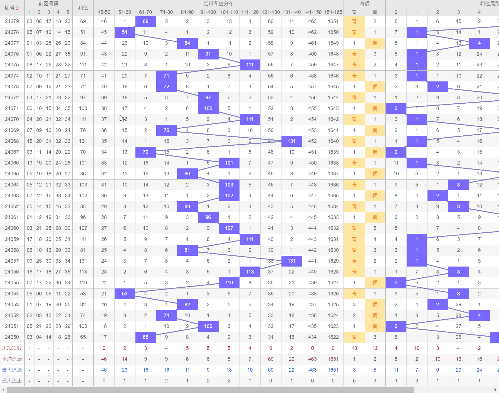Click the 奇 sub-header under 奇偶
This screenshot has width=499, height=393.
354,12
